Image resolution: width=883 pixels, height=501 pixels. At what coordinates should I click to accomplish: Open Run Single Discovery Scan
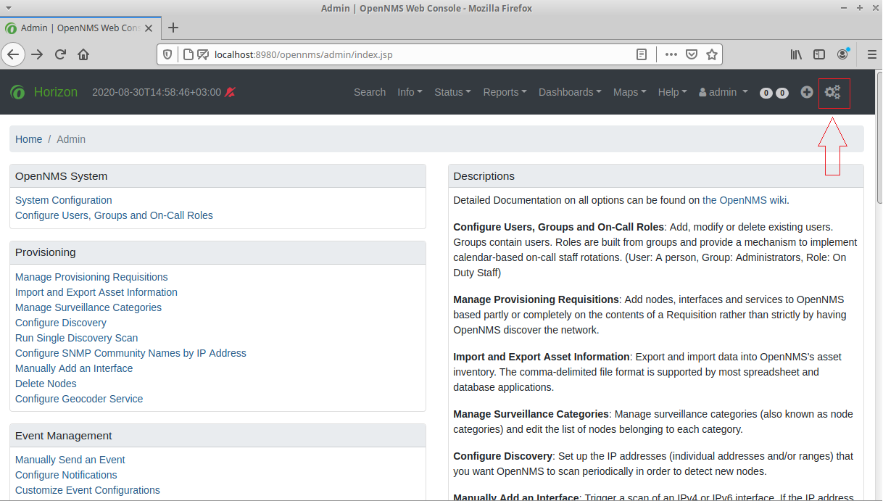point(76,338)
